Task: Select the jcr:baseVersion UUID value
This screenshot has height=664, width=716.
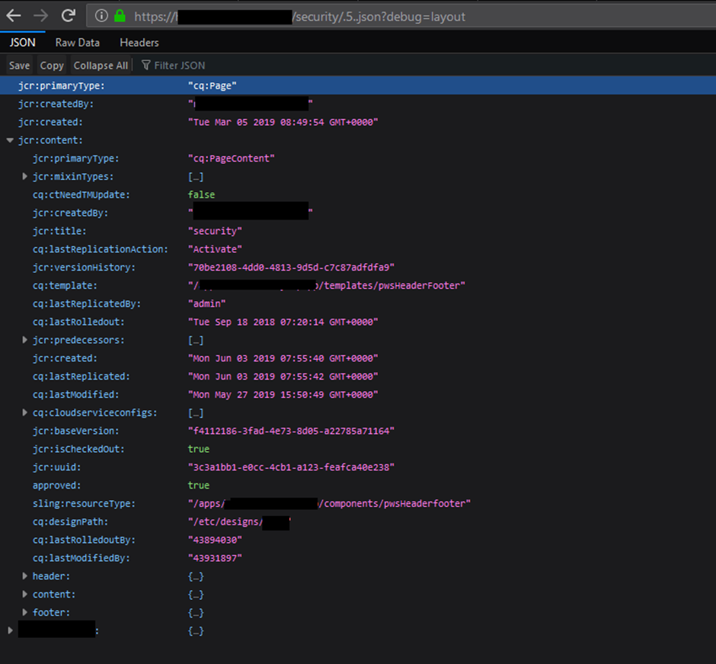Action: 291,431
